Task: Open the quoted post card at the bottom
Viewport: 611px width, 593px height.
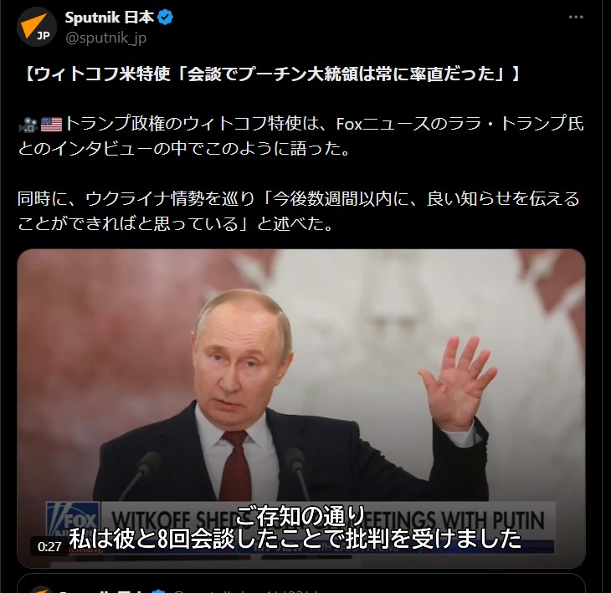Action: pos(301,583)
